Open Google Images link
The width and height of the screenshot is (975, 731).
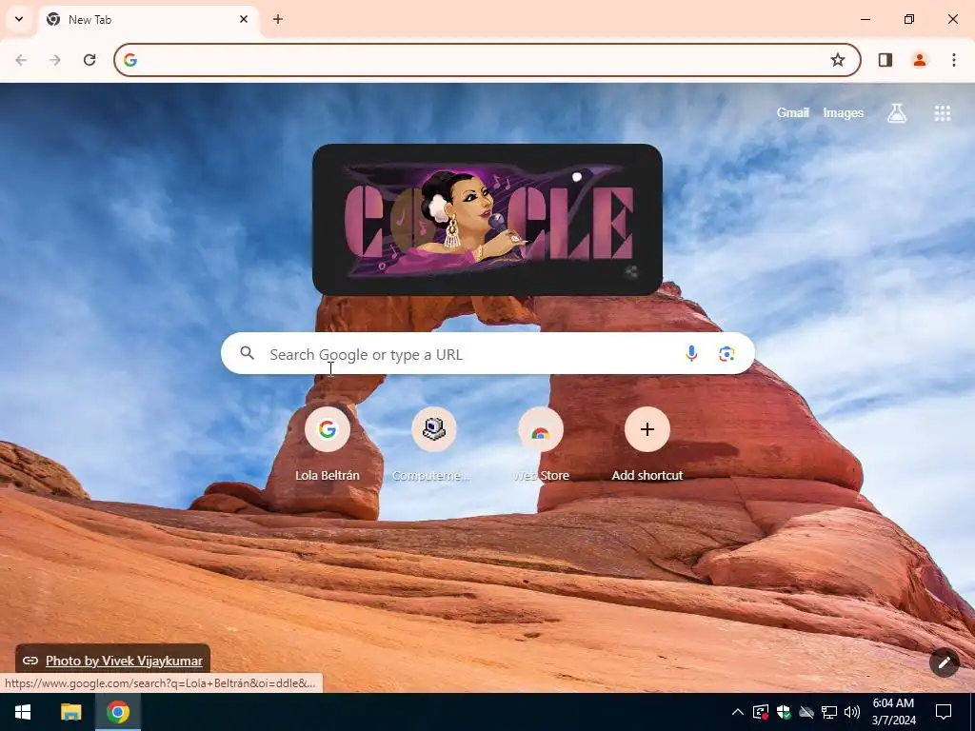tap(844, 112)
